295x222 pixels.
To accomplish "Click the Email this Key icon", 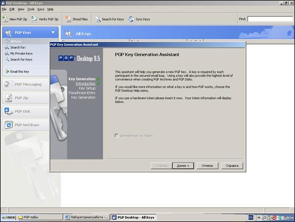I will pyautogui.click(x=7, y=71).
